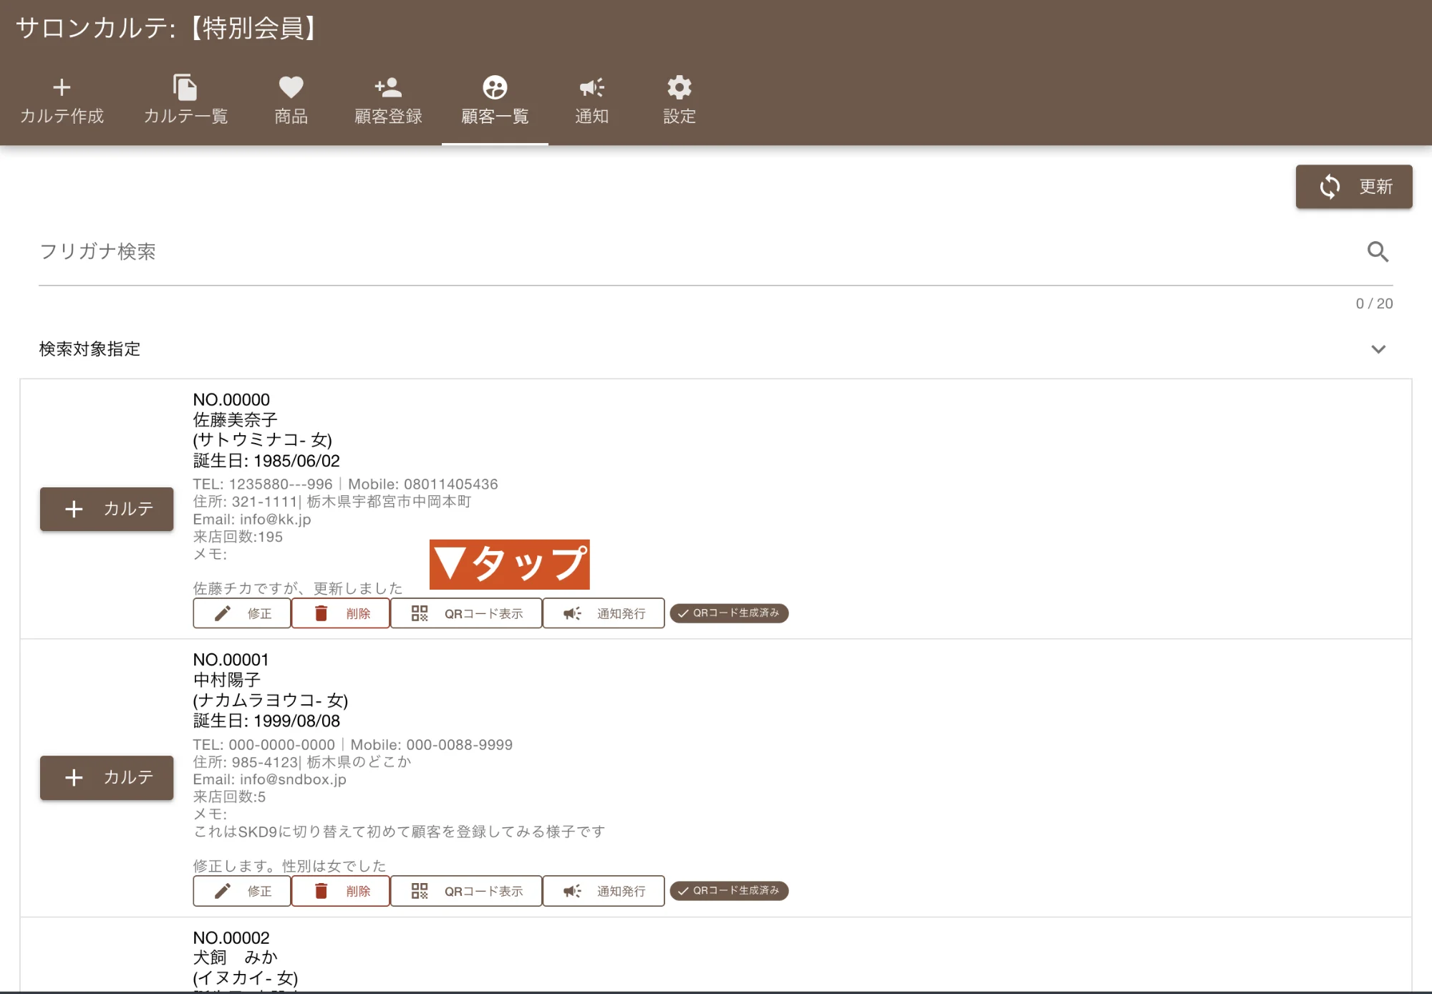Image resolution: width=1432 pixels, height=994 pixels.
Task: Click 通知発行 label for 佐藤美奈子
Action: pyautogui.click(x=621, y=613)
